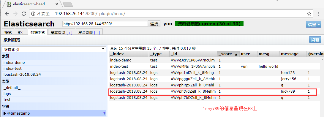Filter by index-demo in sidebar

[54, 63]
